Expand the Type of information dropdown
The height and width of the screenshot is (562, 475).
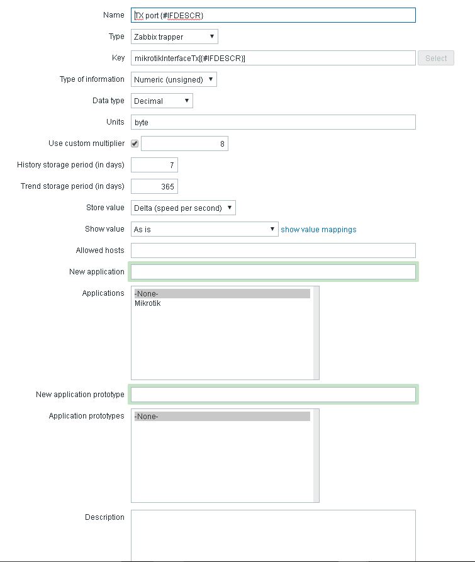[x=174, y=79]
